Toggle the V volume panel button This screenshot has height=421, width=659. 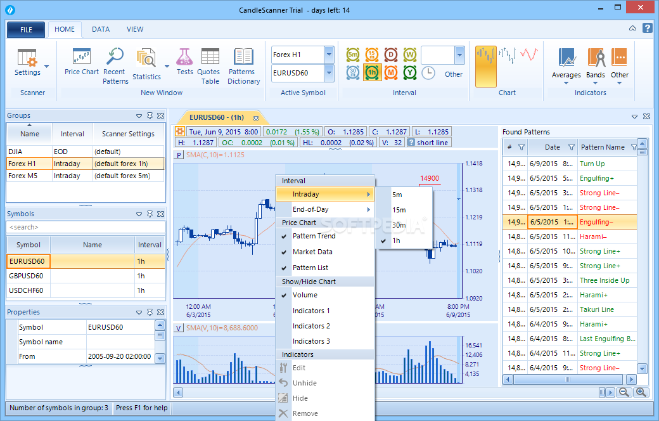coord(179,328)
